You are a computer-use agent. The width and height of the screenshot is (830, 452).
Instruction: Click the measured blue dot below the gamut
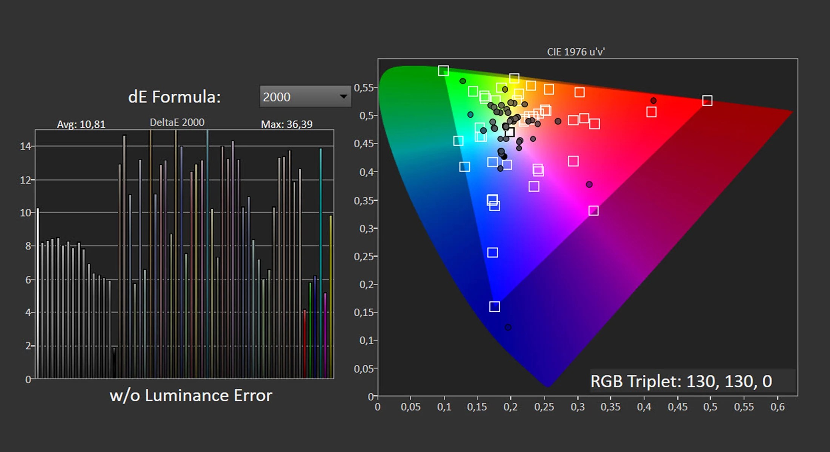(508, 327)
